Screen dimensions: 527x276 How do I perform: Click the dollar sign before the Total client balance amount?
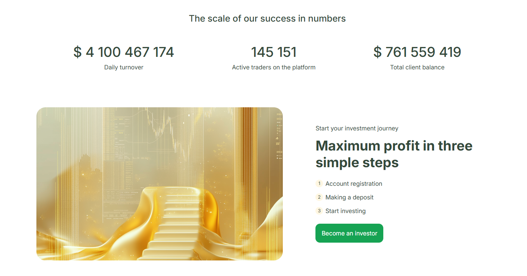[x=377, y=52]
